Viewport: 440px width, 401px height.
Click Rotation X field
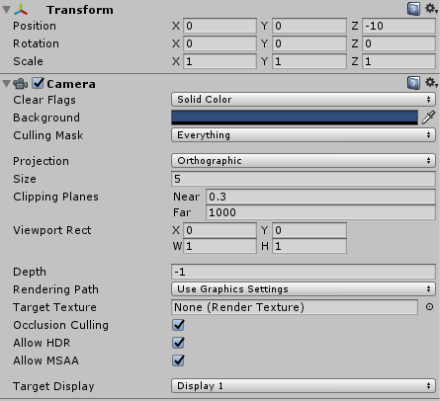tap(220, 43)
